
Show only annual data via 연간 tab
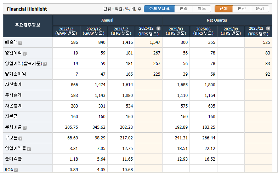tap(242, 9)
